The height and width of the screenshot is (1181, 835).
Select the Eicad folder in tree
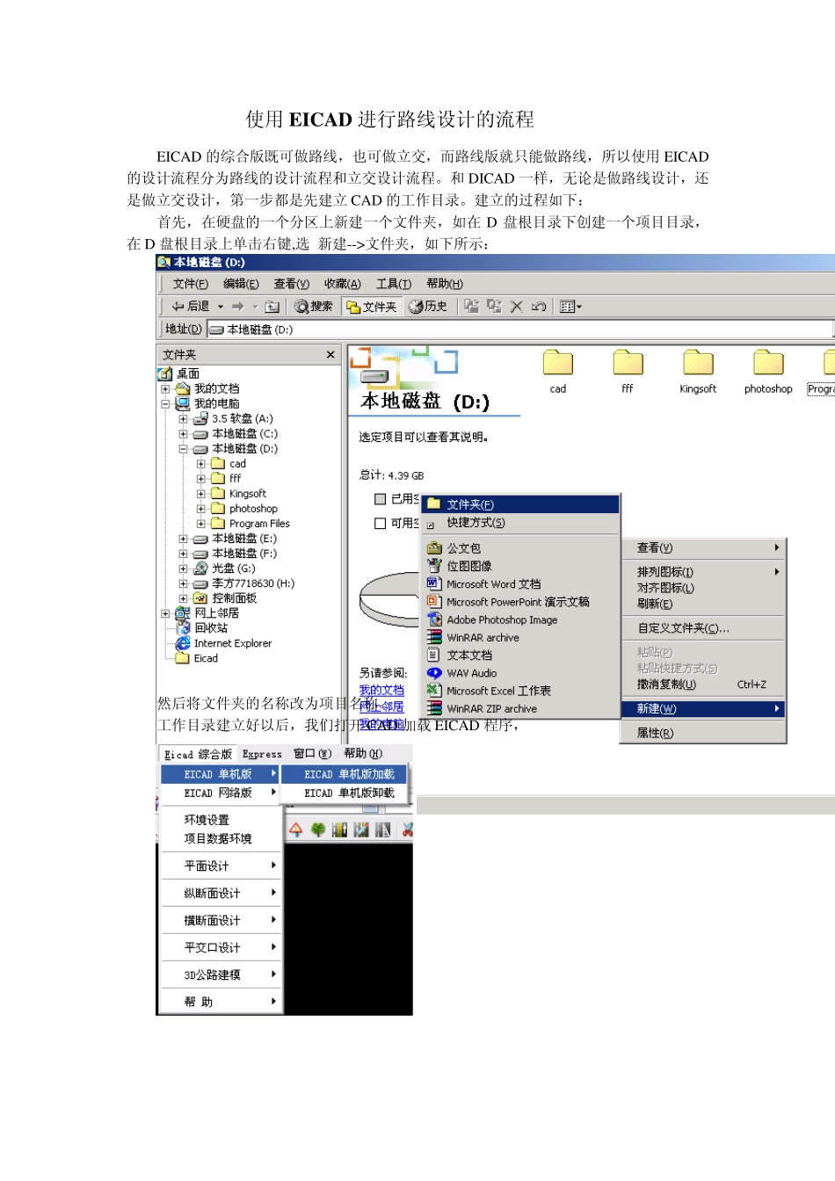click(x=197, y=658)
